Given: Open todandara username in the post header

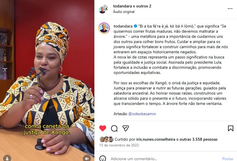Looking at the screenshot, I should coord(123,6).
